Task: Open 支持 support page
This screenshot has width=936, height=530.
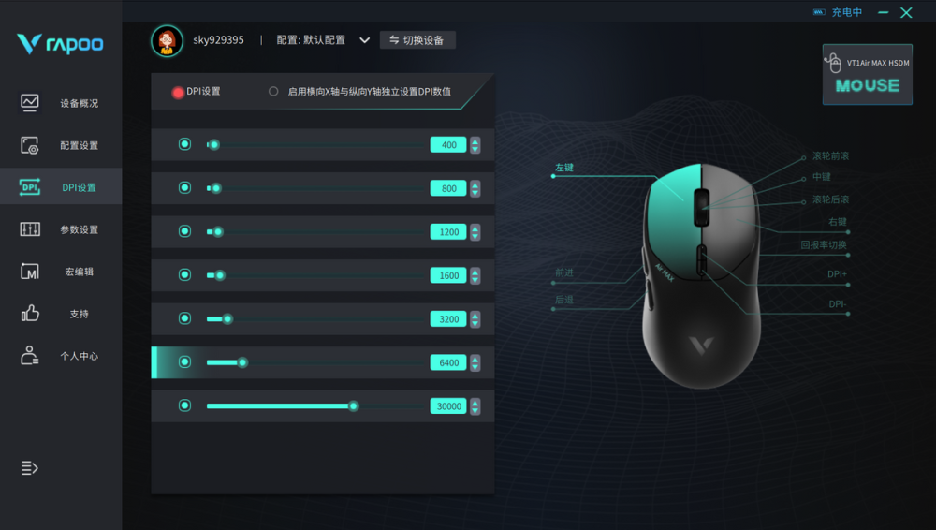Action: click(x=79, y=314)
